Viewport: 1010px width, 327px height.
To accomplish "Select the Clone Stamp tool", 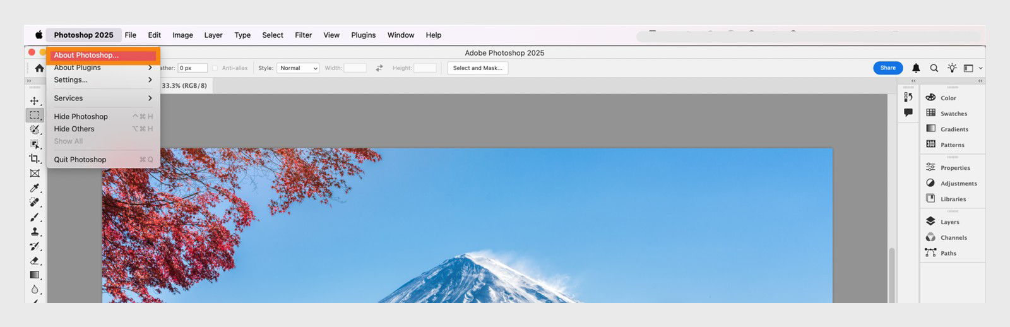I will (x=35, y=232).
